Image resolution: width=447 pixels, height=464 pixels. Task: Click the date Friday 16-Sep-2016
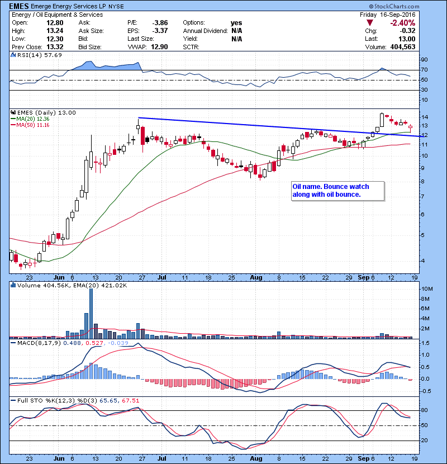(388, 15)
